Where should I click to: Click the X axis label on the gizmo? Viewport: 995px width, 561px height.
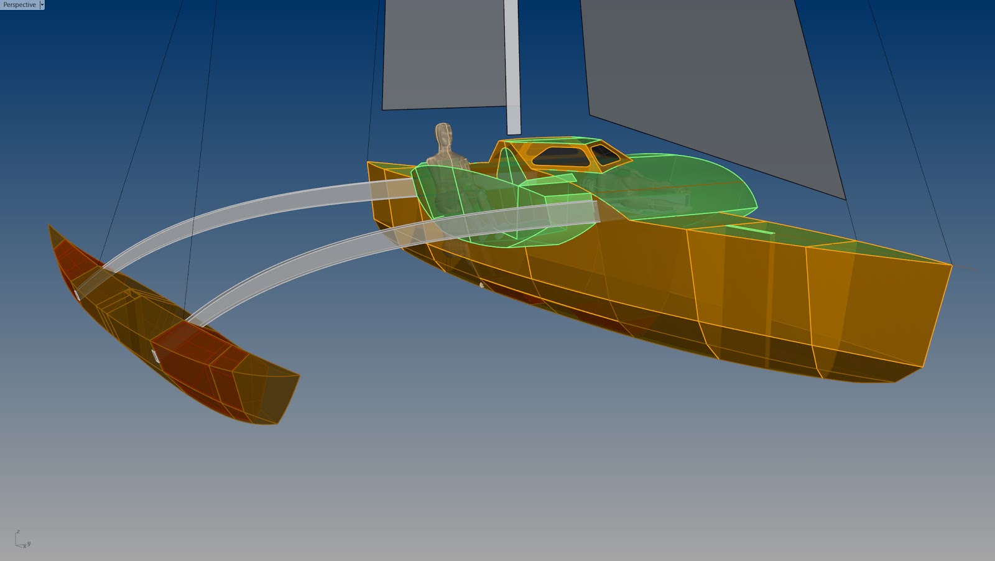tap(25, 546)
